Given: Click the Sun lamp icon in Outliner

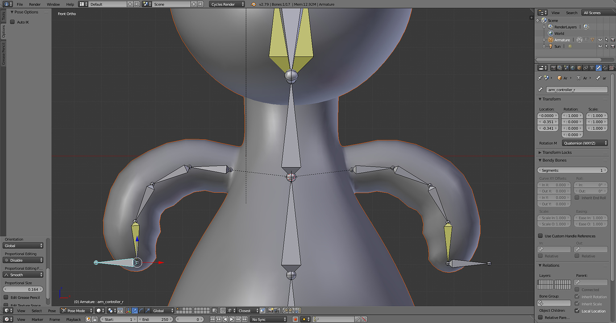Looking at the screenshot, I should click(550, 46).
